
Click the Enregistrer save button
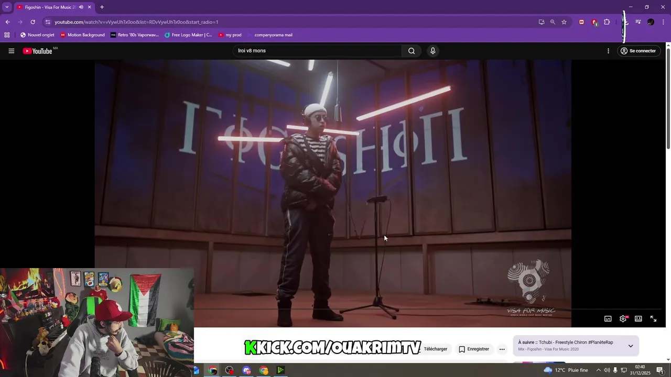coord(474,349)
